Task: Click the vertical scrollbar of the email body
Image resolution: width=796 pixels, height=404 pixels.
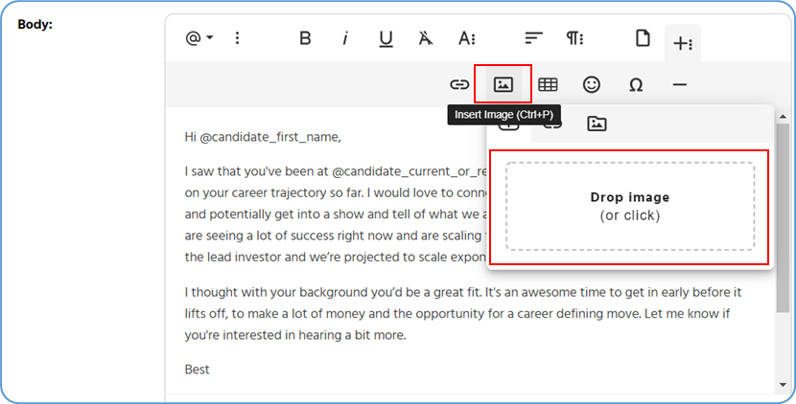Action: click(783, 220)
